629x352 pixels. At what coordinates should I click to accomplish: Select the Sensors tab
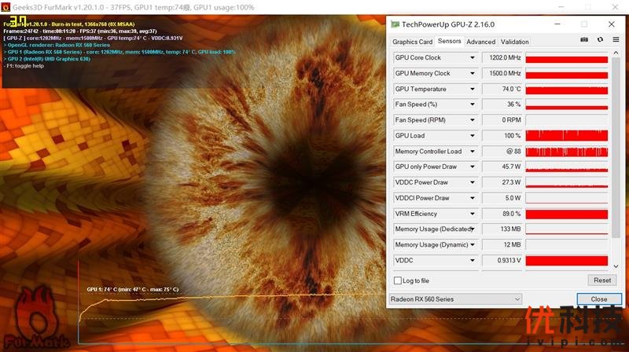pyautogui.click(x=449, y=41)
